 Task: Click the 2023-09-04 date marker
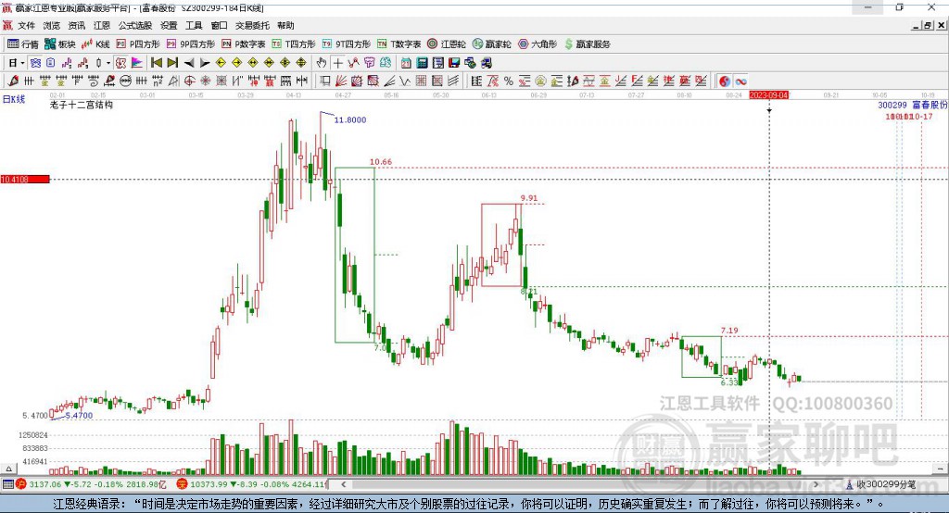pos(768,95)
